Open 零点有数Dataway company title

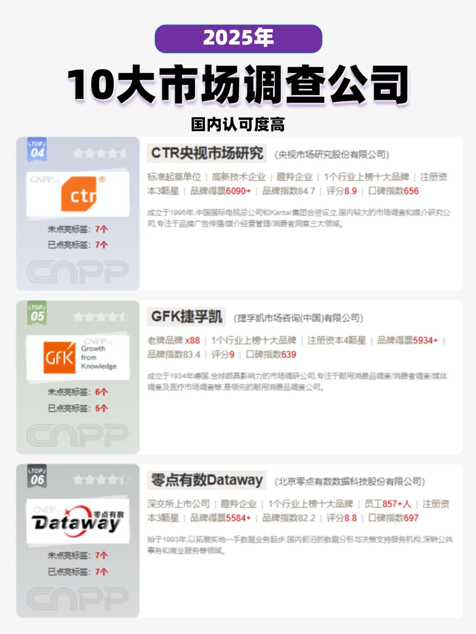tap(207, 480)
